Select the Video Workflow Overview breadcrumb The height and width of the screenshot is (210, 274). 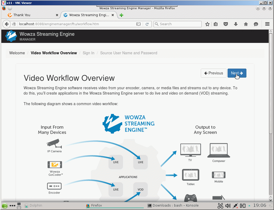click(54, 53)
